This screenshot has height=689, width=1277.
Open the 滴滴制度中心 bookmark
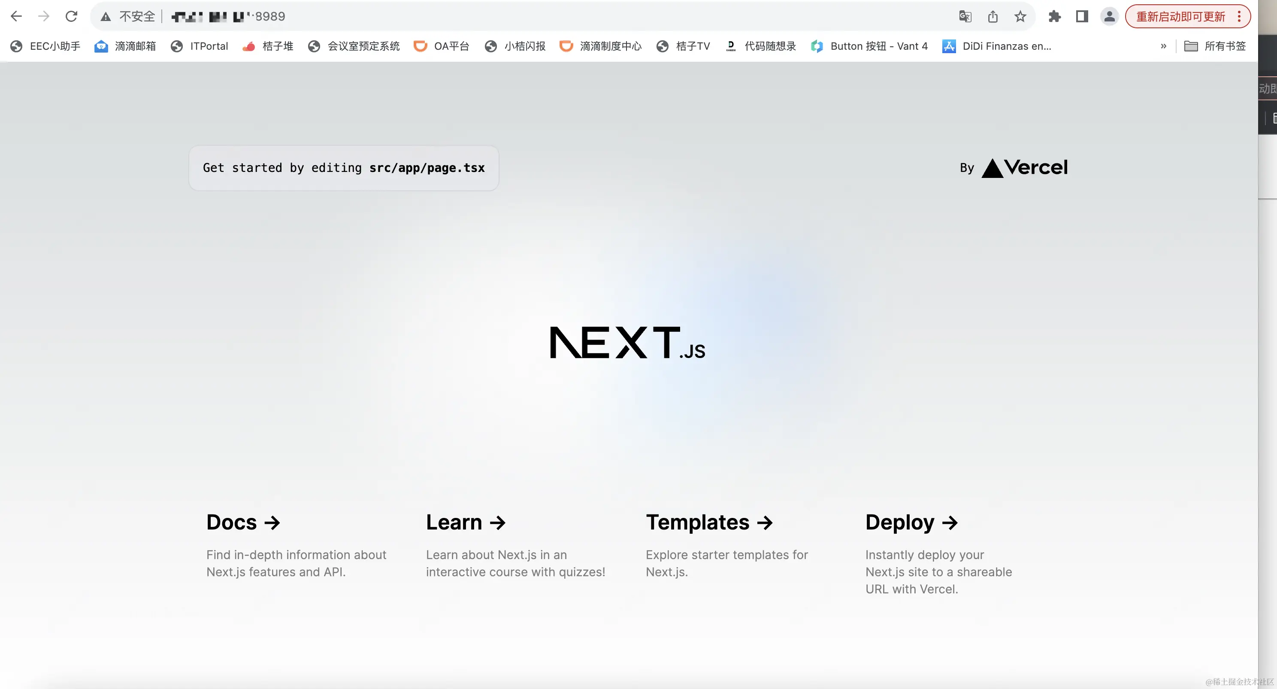(x=600, y=46)
